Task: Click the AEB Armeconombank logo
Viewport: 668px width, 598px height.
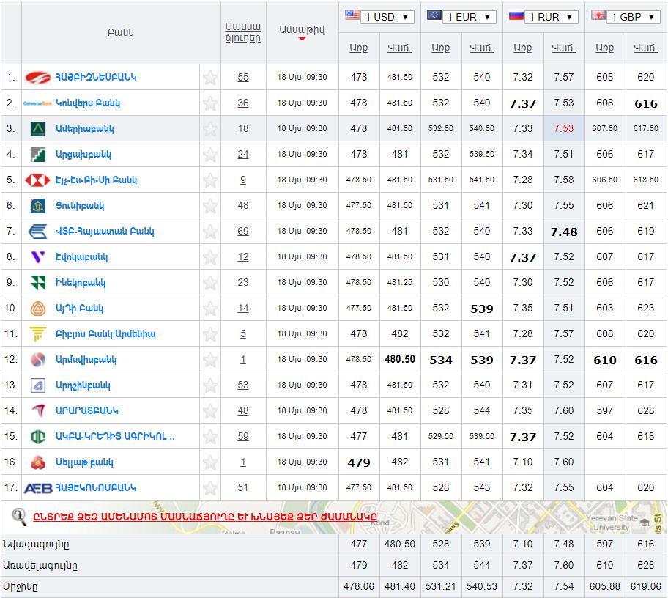Action: click(38, 488)
